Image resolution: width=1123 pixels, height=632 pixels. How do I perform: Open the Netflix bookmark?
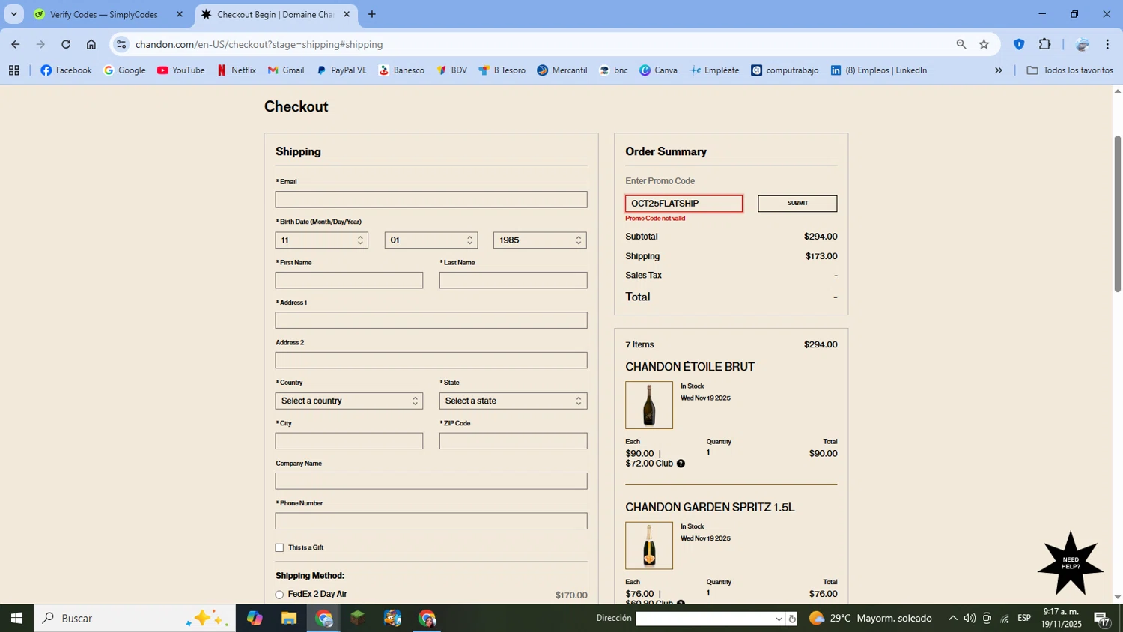click(236, 70)
